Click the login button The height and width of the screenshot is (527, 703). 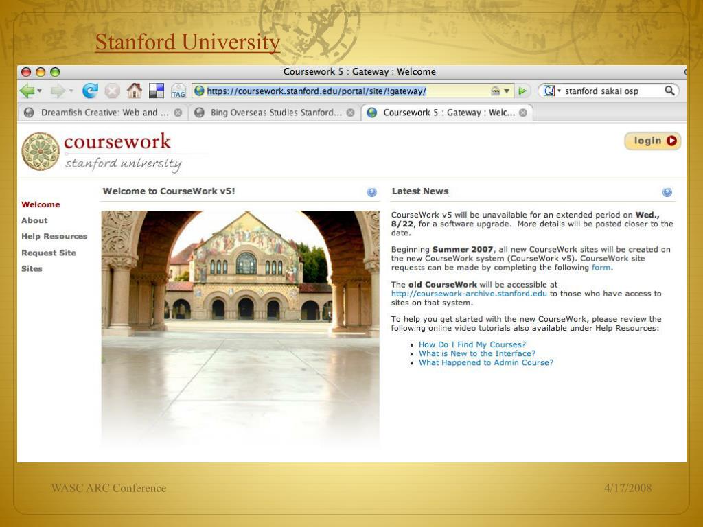pos(653,141)
